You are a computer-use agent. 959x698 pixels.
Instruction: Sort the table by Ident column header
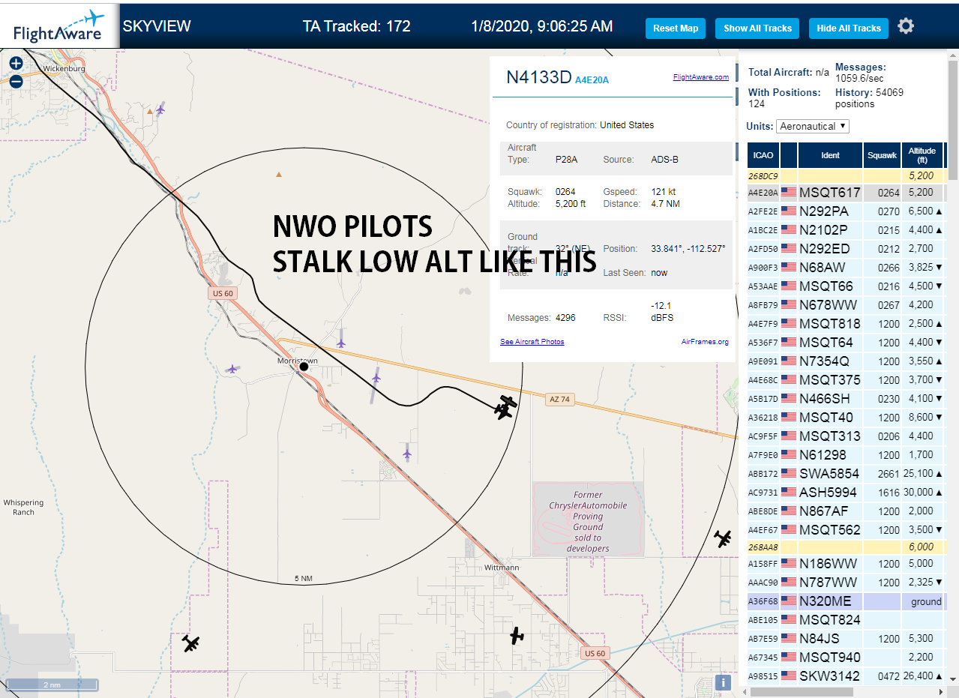[830, 155]
